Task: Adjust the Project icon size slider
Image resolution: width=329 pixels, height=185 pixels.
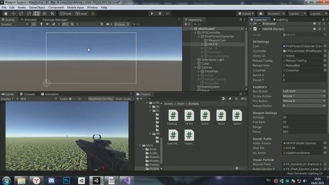Action: click(237, 168)
